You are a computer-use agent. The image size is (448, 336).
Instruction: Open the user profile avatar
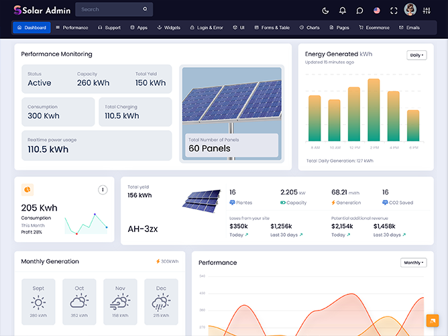tap(410, 9)
